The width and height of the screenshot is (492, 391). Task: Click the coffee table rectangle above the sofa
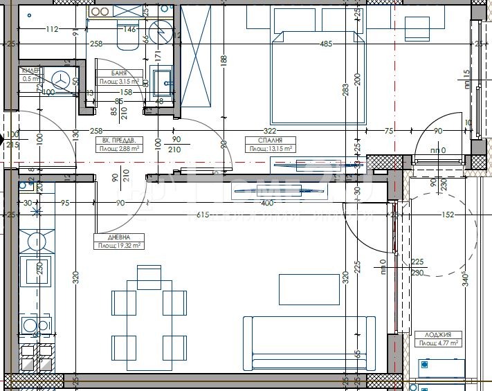click(309, 289)
